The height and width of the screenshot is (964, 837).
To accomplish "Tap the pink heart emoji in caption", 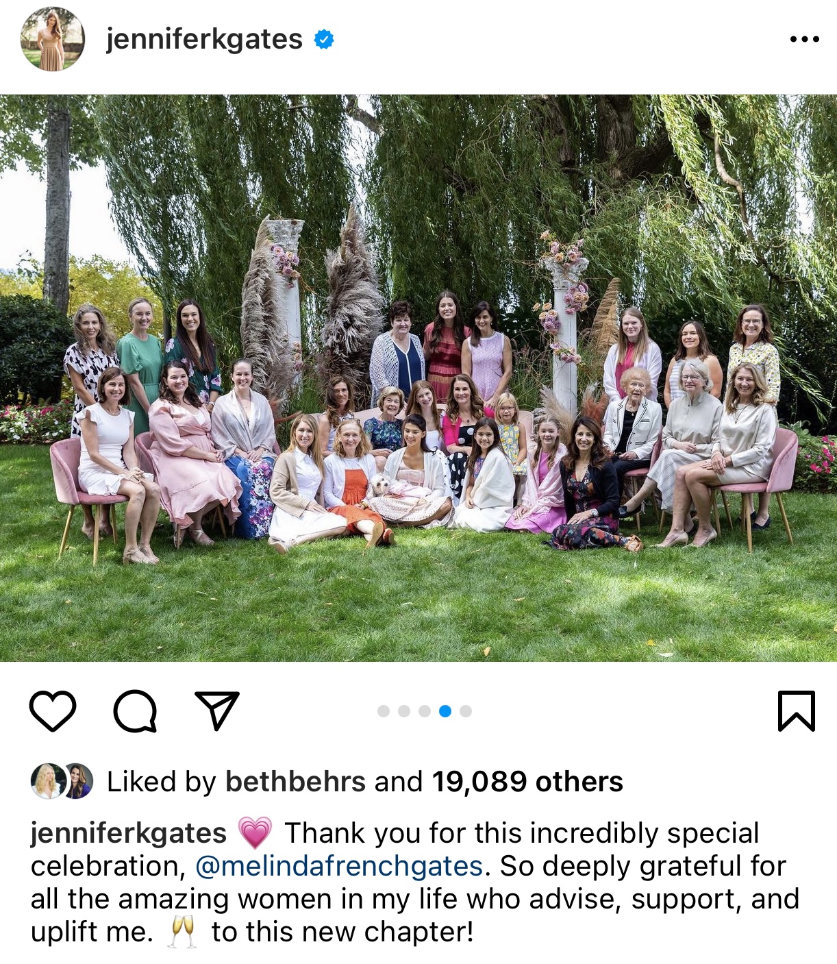I will pyautogui.click(x=255, y=833).
